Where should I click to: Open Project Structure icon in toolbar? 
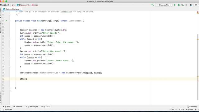point(191,5)
